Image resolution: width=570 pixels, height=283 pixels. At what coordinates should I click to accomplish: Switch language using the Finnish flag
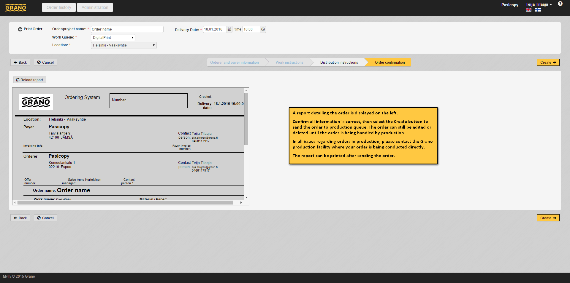(x=538, y=10)
